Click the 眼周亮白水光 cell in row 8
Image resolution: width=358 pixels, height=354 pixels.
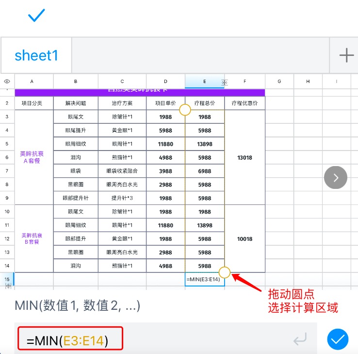coord(122,185)
